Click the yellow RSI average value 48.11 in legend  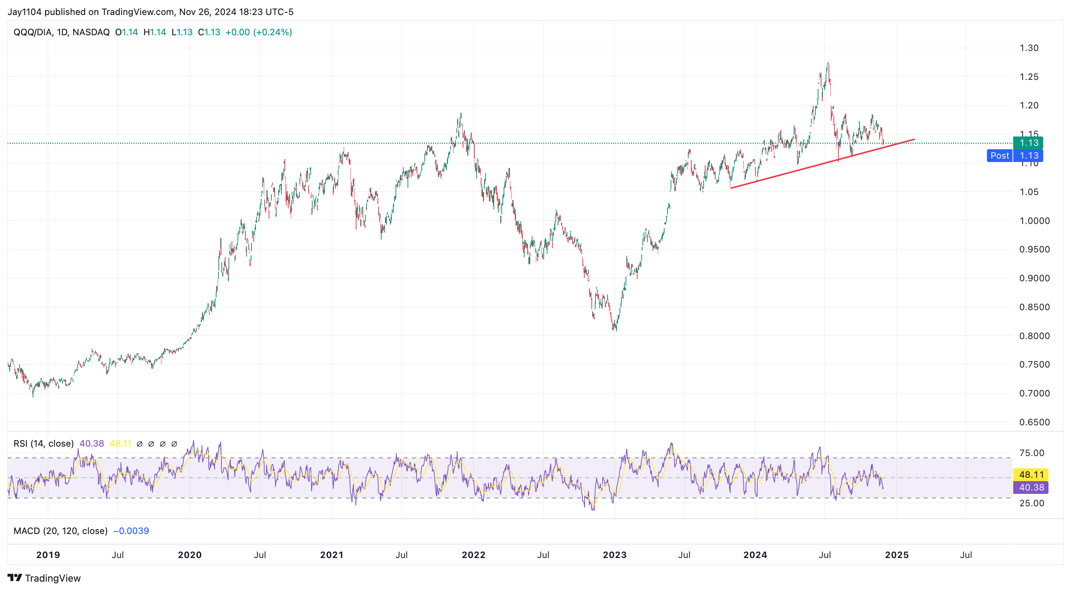point(120,444)
